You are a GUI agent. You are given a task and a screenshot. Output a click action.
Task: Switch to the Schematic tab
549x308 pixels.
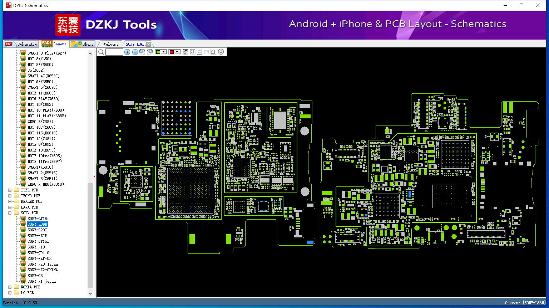pyautogui.click(x=21, y=44)
